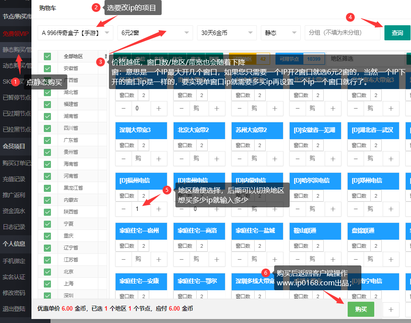Open 已过期节点 sidebar item
This screenshot has width=411, height=323.
(x=16, y=113)
